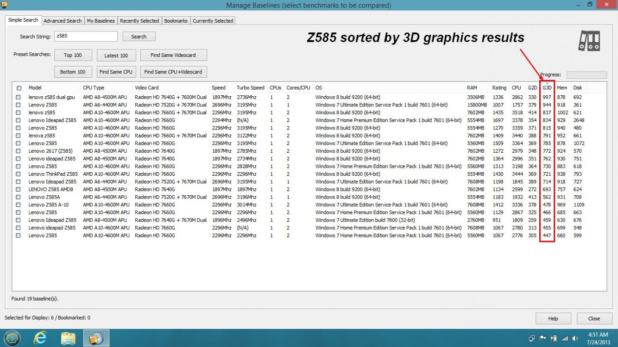618x347 pixels.
Task: Click the Top 100 preset button
Action: click(73, 55)
